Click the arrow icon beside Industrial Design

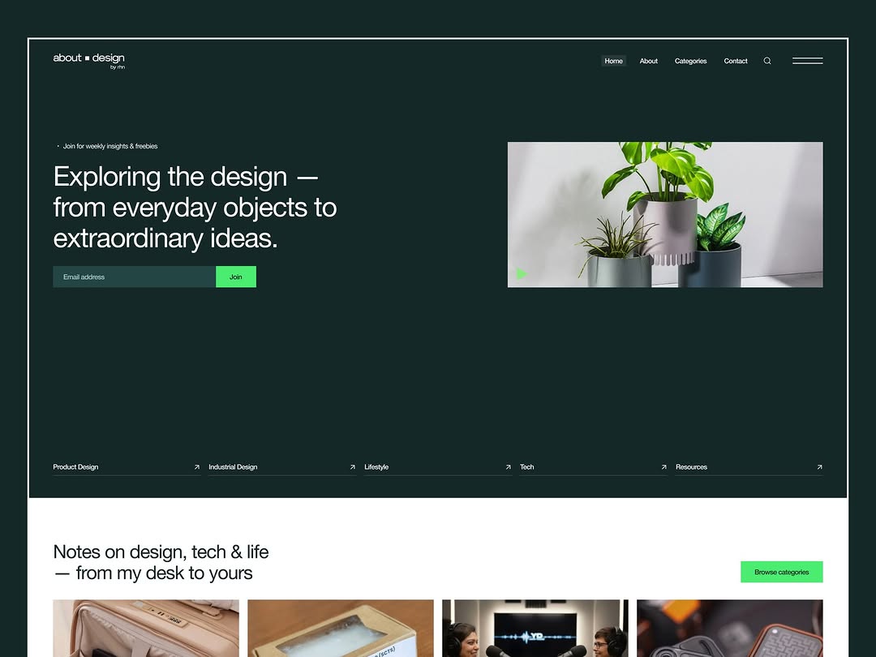353,467
